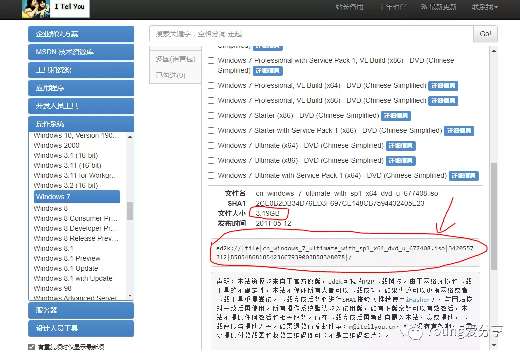This screenshot has height=355, width=520.
Task: Open the iHasher link in the notice
Action: (417, 299)
